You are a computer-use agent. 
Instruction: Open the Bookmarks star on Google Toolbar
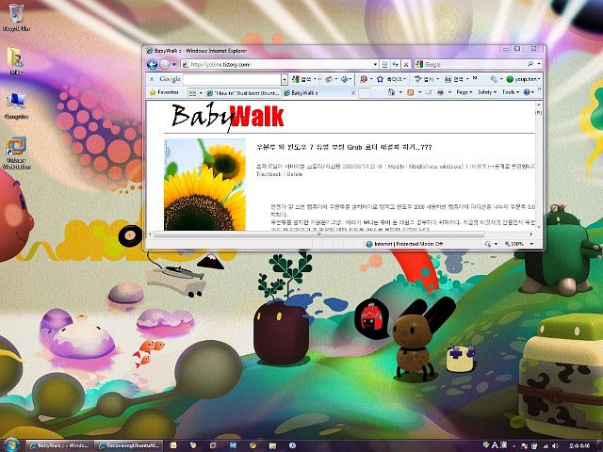390,79
